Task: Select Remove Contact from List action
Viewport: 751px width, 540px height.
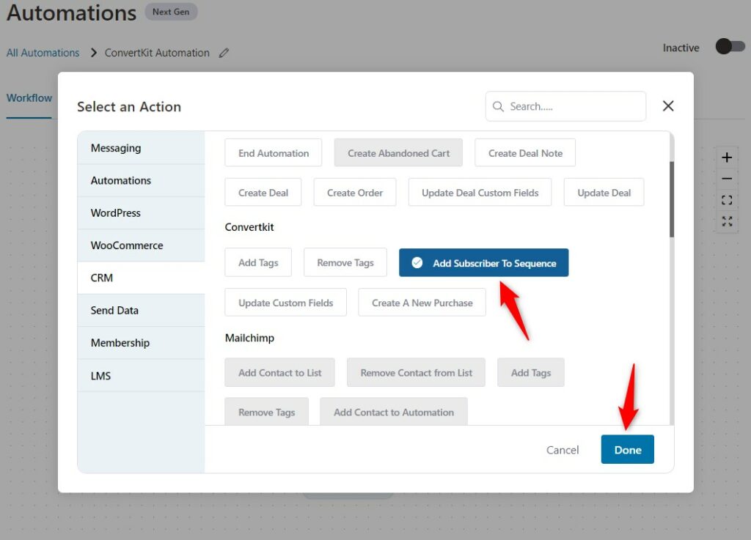Action: click(x=417, y=373)
